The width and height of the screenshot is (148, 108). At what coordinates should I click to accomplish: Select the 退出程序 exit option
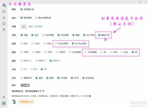pos(22,18)
